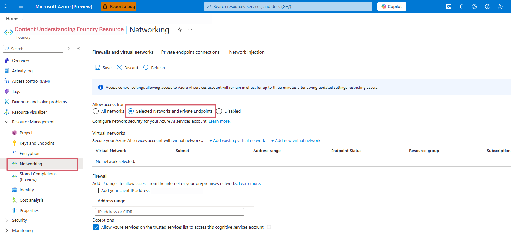This screenshot has height=239, width=511.
Task: Open the hamburger portal menu
Action: pos(21,6)
